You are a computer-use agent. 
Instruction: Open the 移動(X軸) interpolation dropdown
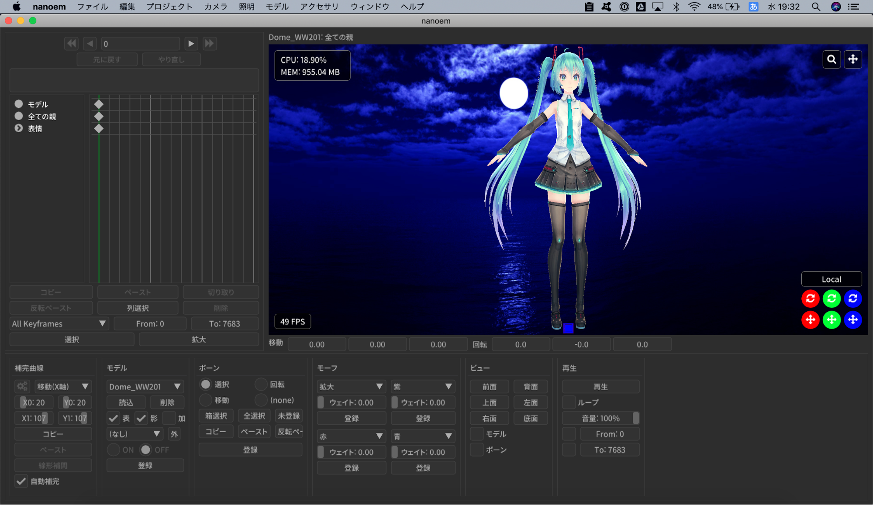tap(63, 387)
